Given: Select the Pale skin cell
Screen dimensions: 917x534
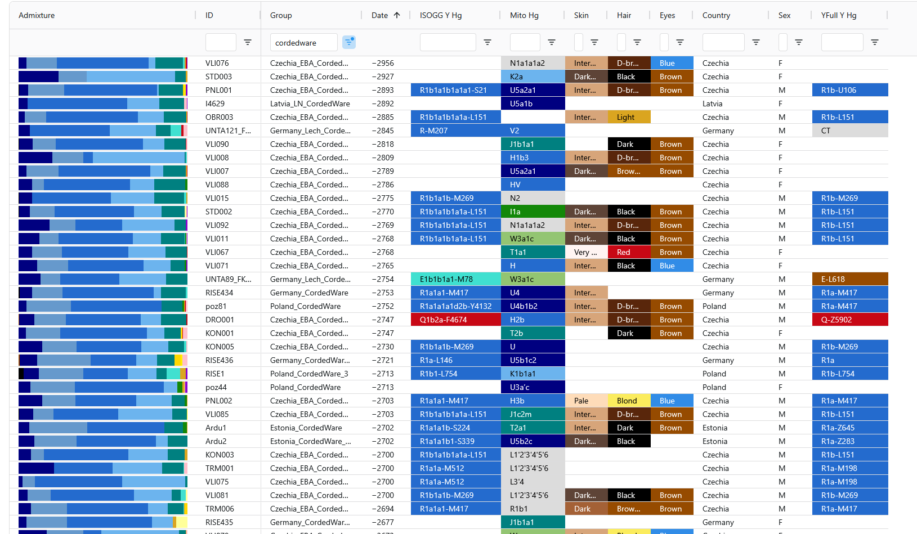Looking at the screenshot, I should (587, 401).
